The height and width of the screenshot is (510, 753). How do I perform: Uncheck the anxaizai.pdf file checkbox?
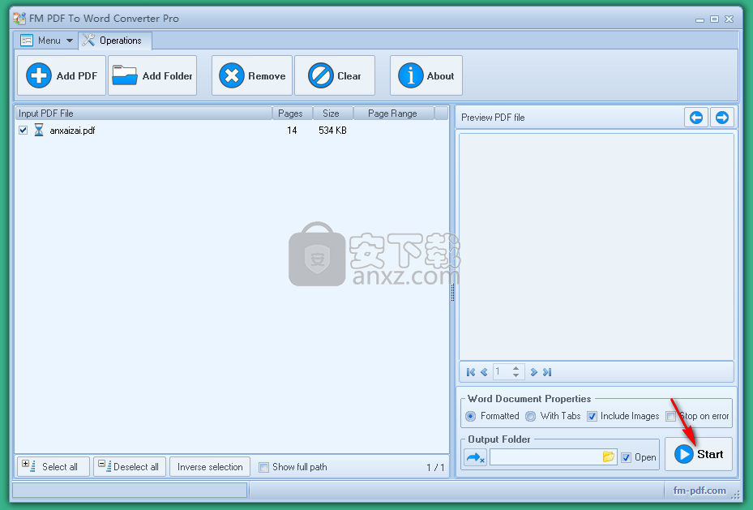coord(23,131)
